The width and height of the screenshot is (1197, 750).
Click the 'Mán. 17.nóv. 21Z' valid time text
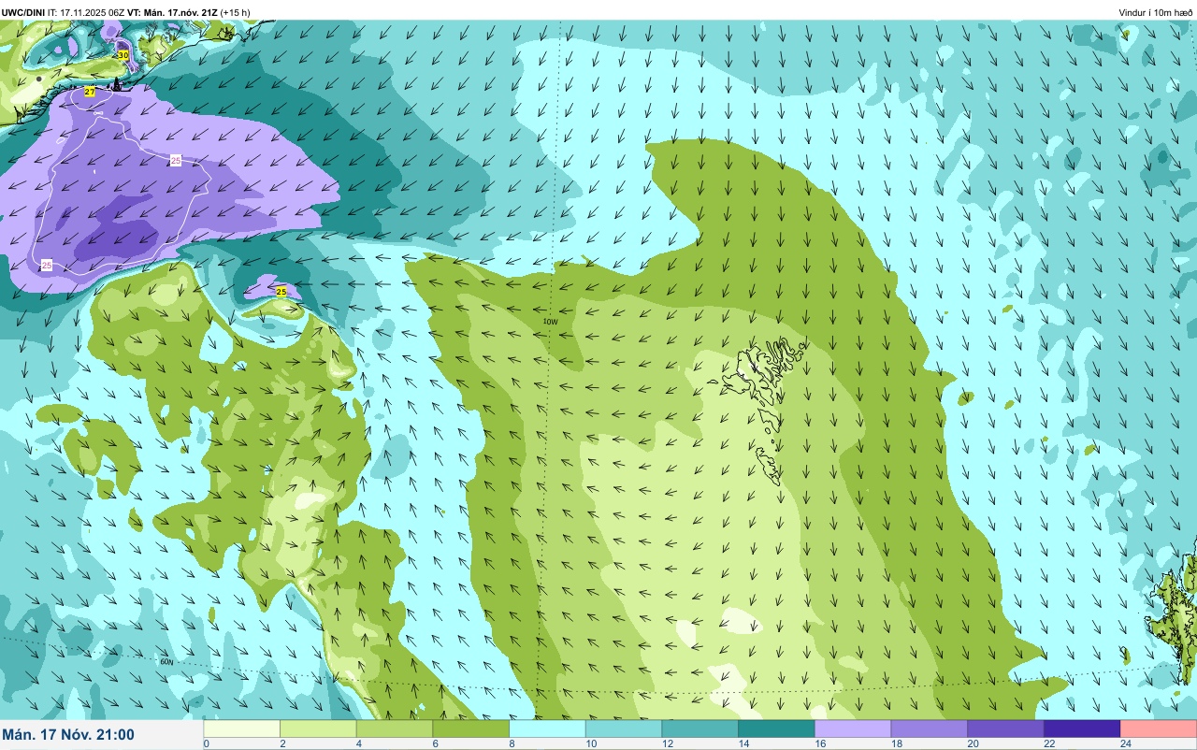pos(181,12)
